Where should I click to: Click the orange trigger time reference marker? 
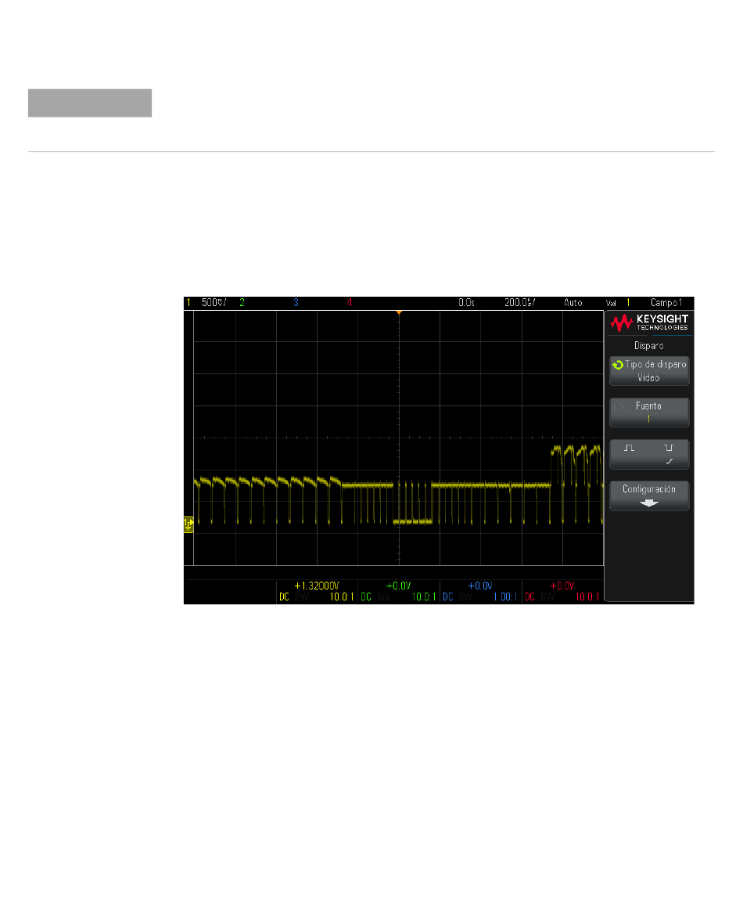(x=399, y=313)
